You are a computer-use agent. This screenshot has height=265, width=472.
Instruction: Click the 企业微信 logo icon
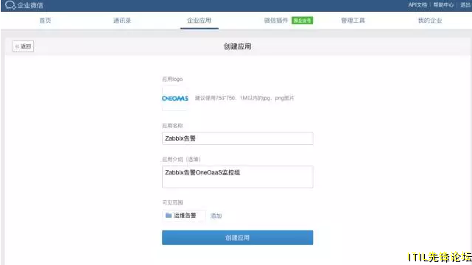(10, 5)
